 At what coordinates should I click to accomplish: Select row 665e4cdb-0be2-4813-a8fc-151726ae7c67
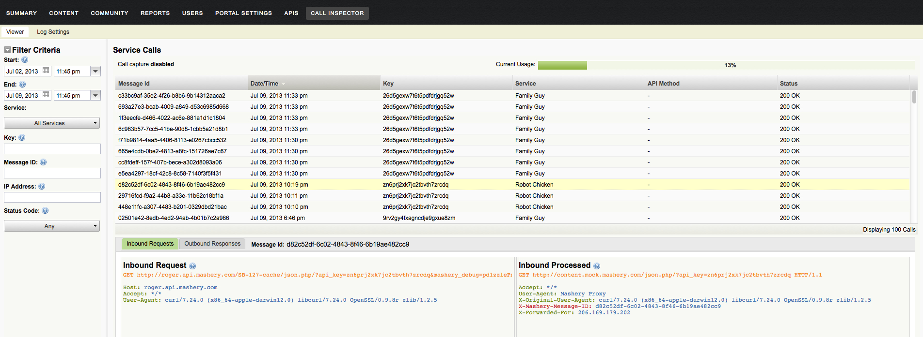pos(512,151)
